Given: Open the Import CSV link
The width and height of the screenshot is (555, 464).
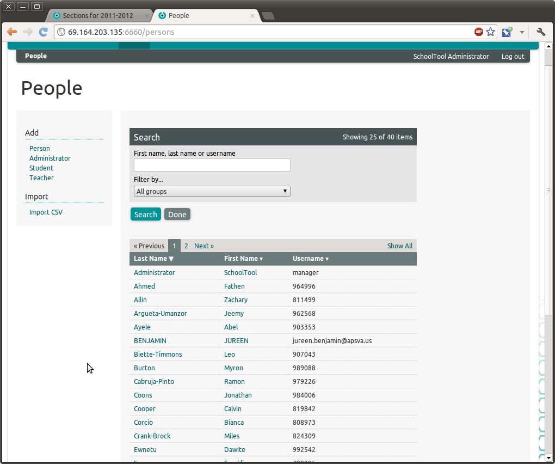Looking at the screenshot, I should tap(46, 212).
